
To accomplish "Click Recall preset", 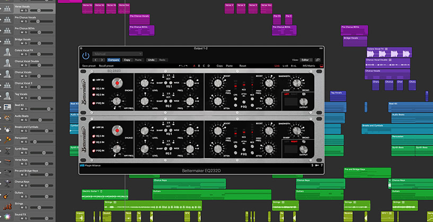I will tap(106, 66).
